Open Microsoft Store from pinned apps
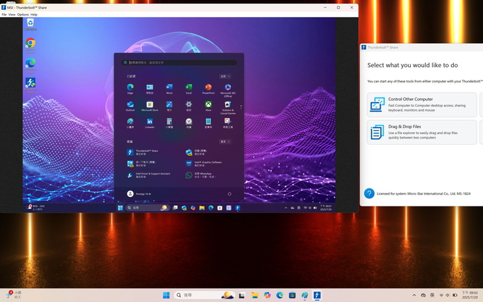 (150, 106)
